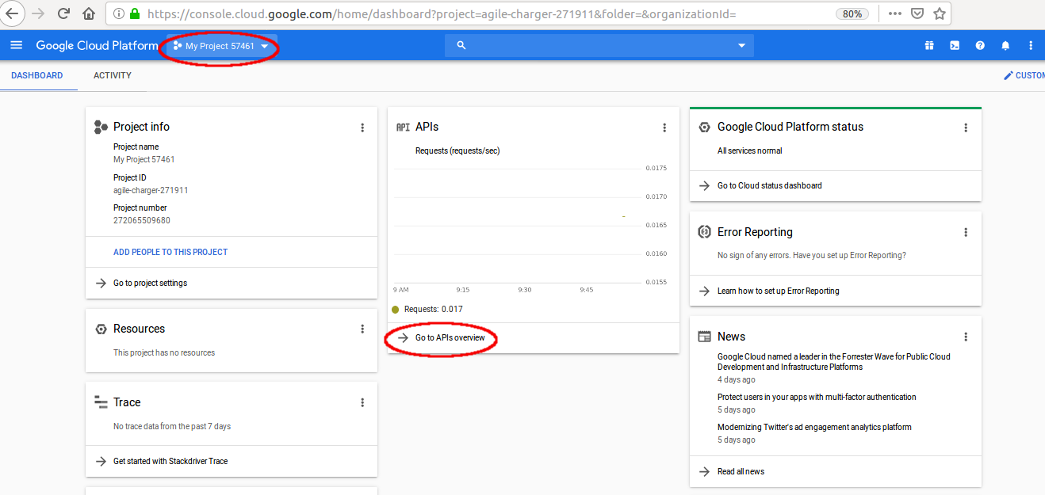Open Resources card options menu
The height and width of the screenshot is (495, 1045).
coord(362,329)
